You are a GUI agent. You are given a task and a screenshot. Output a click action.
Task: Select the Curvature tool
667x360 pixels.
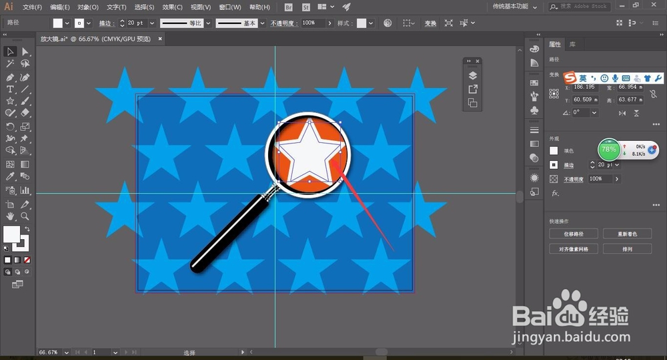pos(25,77)
